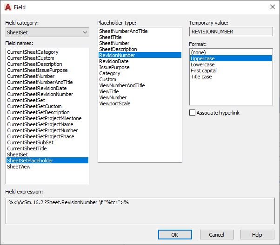Screen dimensions: 280x245
Task: Open Help for the Field dialog
Action: point(257,234)
